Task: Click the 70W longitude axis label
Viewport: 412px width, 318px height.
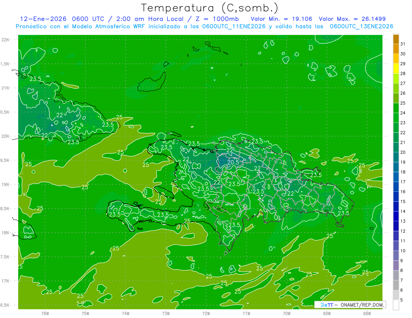Action: (287, 313)
